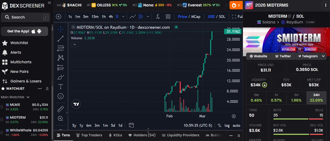Viewport: 330px width, 141px height.
Task: Select the XABCD pattern tool
Action: point(61,58)
